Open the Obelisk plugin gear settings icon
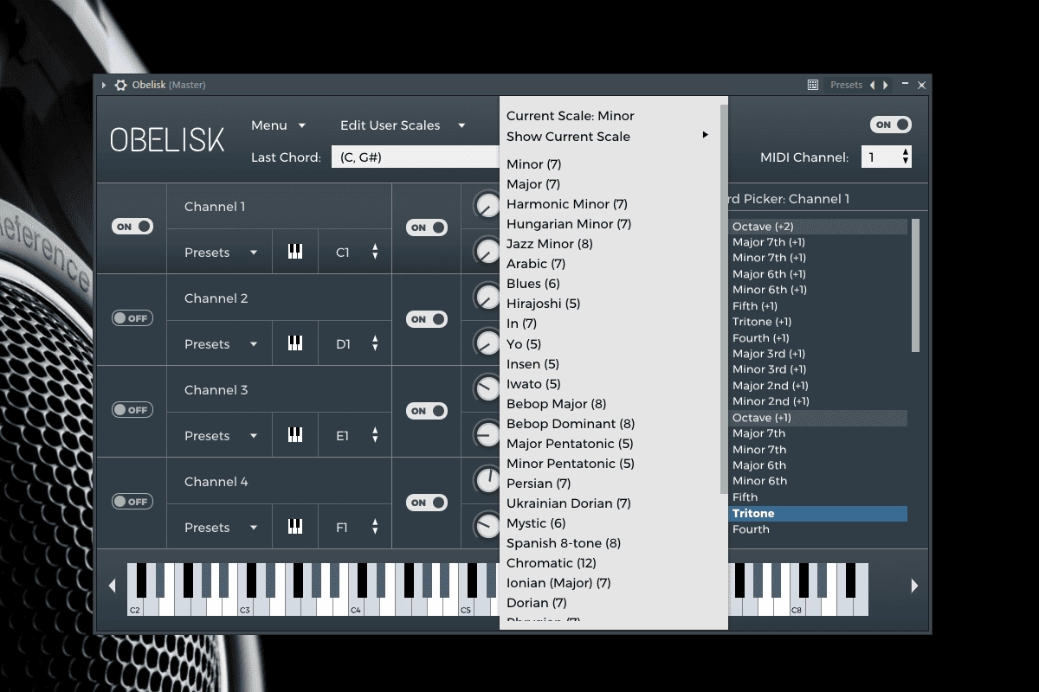Screen dimensions: 1039x692 click(120, 85)
